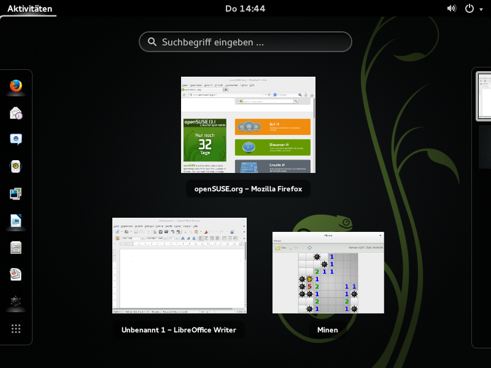This screenshot has width=491, height=368.
Task: Open Evolution mail from the dash
Action: [16, 113]
